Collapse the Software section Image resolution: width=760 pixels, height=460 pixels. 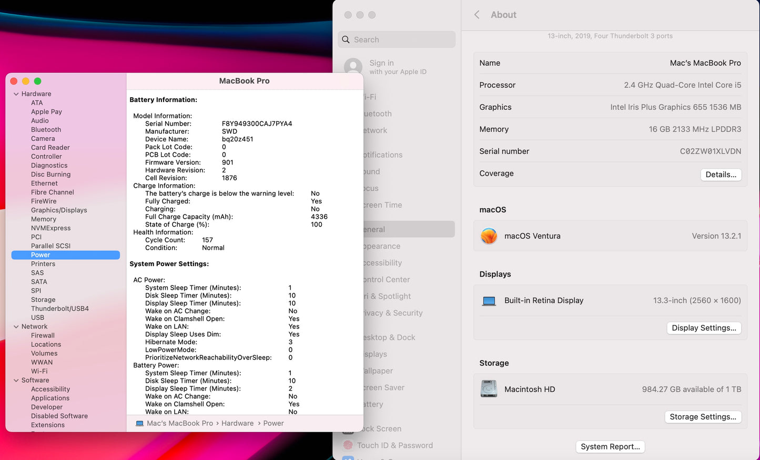[x=16, y=380]
